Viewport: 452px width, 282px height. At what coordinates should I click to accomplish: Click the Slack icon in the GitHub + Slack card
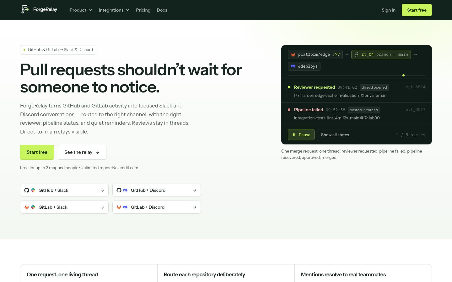33,190
